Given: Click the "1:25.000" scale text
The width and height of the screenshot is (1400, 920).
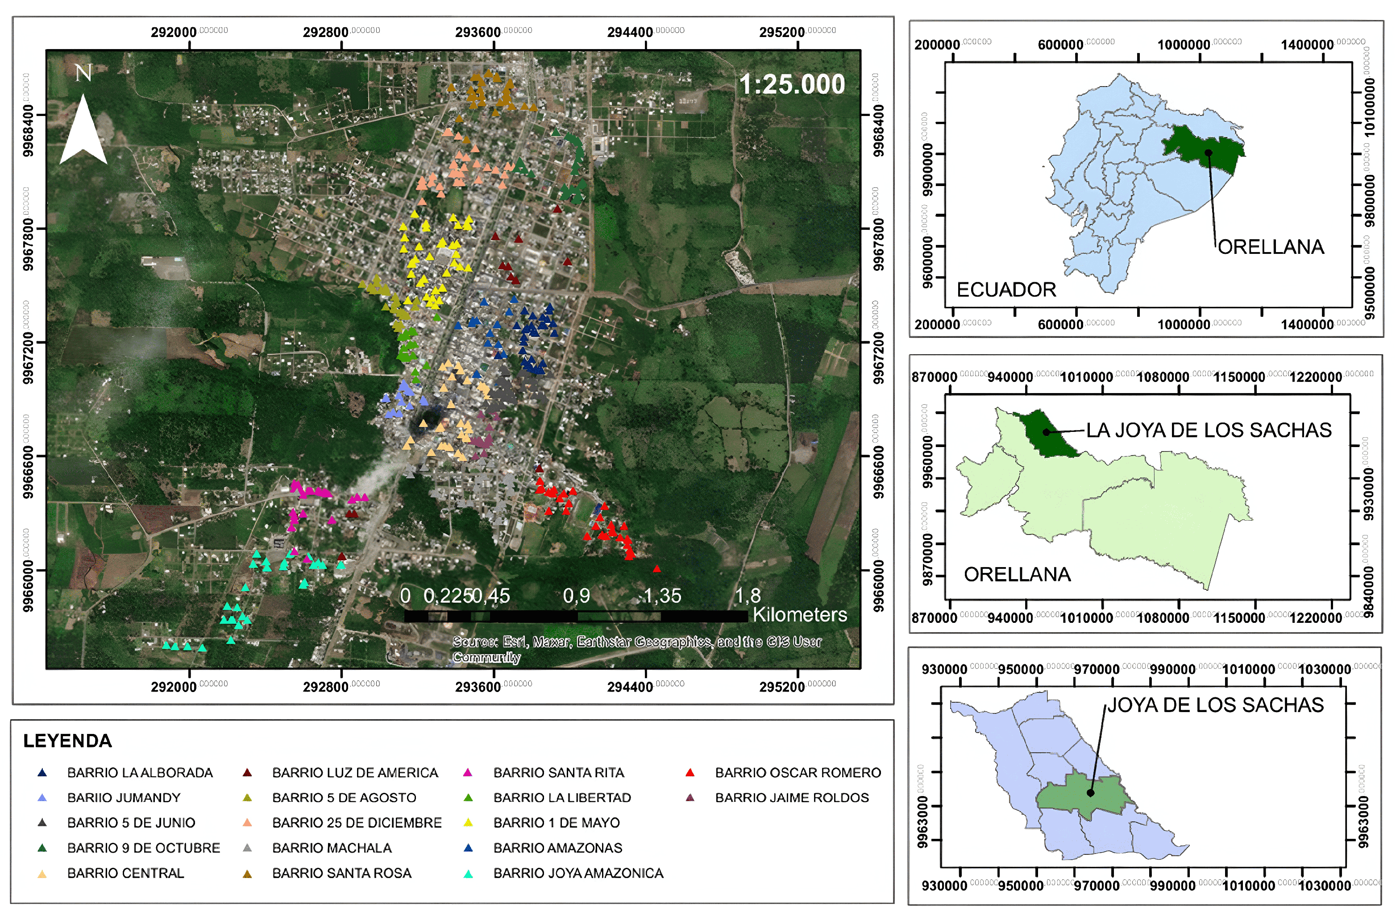Looking at the screenshot, I should click(792, 84).
